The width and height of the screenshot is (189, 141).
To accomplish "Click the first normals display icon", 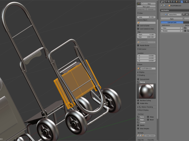I will [138, 136].
